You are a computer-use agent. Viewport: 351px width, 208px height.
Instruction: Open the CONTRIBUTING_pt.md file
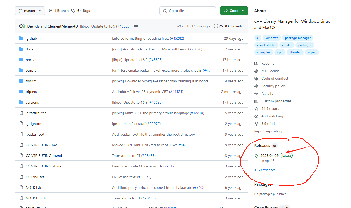pyautogui.click(x=44, y=156)
